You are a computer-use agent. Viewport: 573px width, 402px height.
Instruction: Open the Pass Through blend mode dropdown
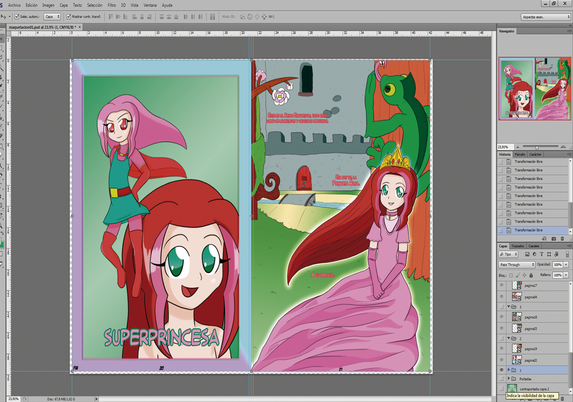pyautogui.click(x=517, y=265)
